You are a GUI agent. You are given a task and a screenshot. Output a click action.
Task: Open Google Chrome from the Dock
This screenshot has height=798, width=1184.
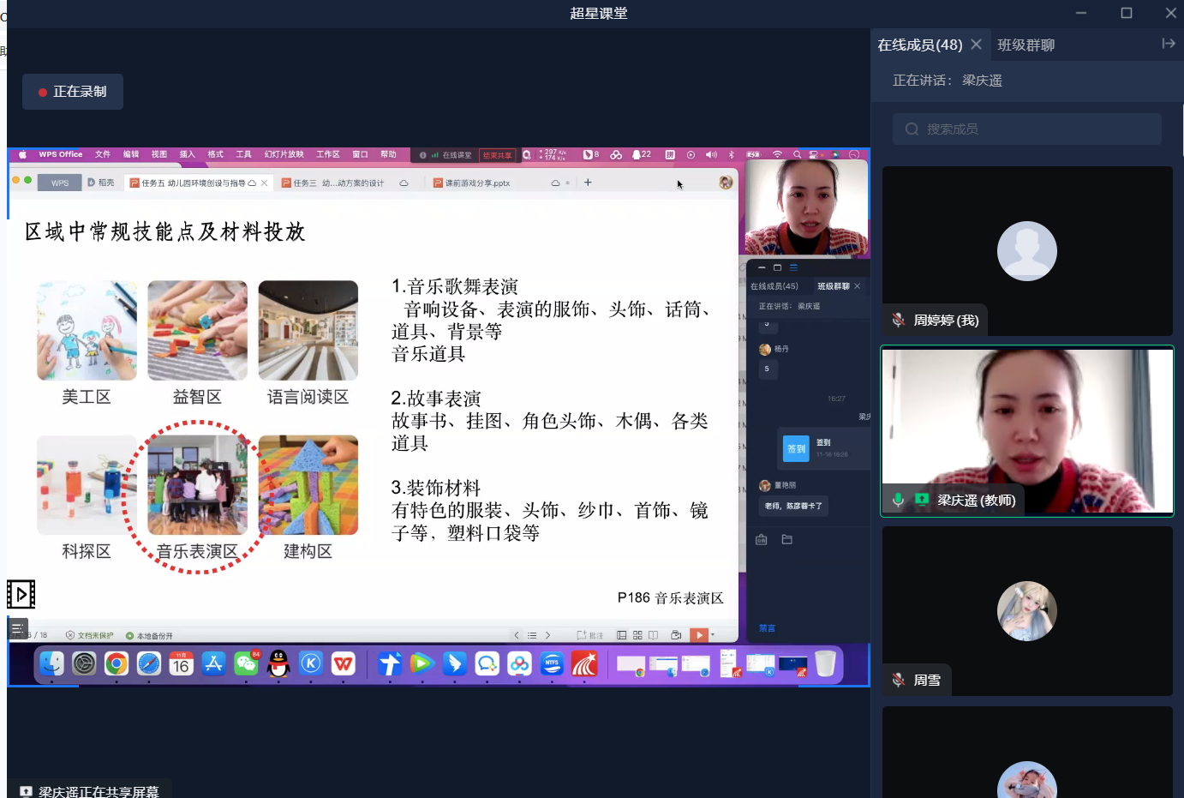click(x=117, y=663)
